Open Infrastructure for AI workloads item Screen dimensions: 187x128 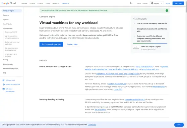coord(11,55)
